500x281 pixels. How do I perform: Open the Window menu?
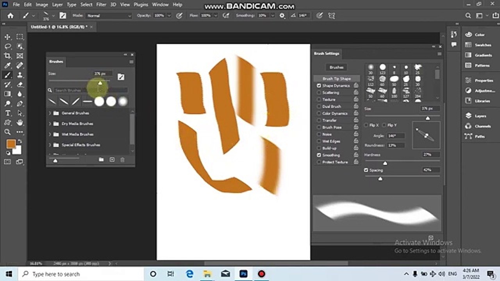[x=160, y=5]
